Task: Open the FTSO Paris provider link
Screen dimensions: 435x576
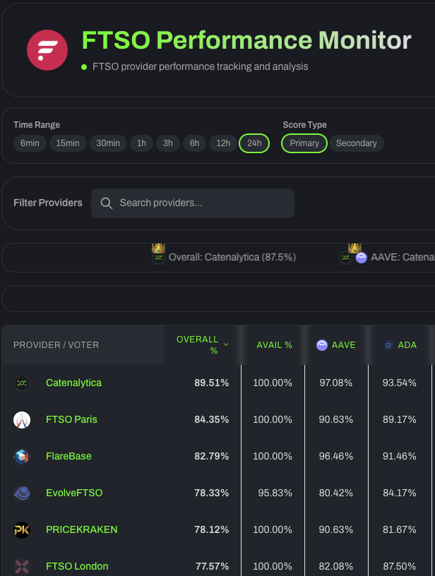Action: click(71, 419)
